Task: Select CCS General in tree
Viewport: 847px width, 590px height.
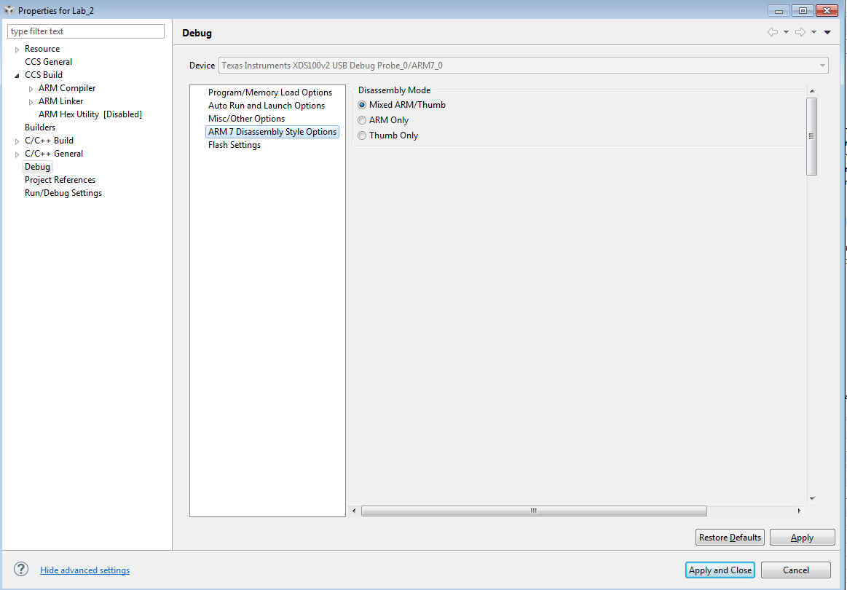Action: pos(48,62)
